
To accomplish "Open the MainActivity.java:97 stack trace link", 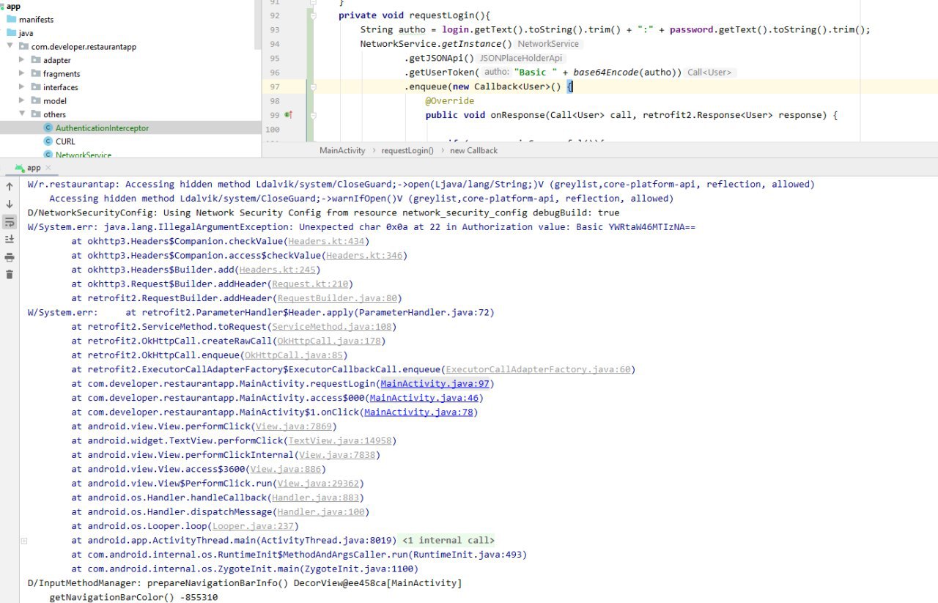I will tap(435, 384).
